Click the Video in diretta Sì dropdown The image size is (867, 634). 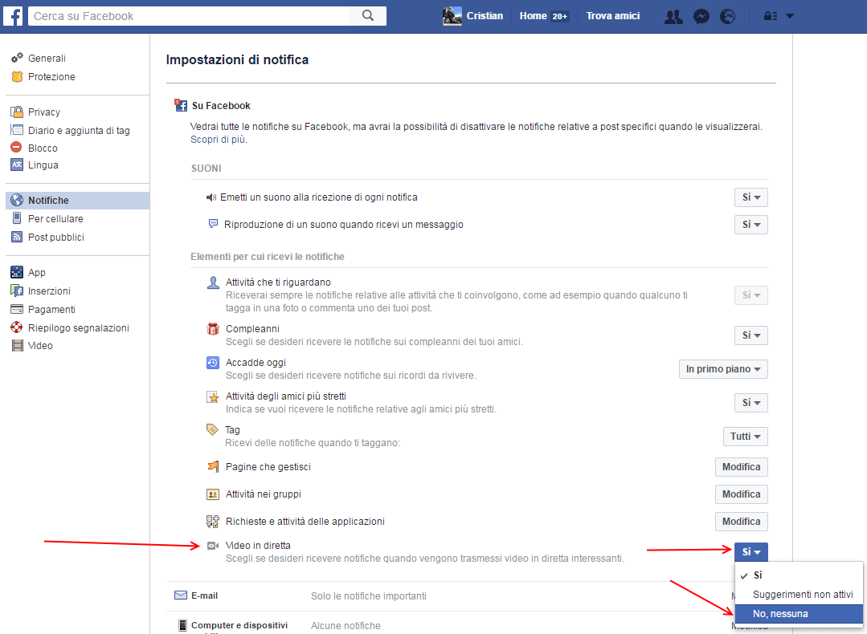(750, 551)
